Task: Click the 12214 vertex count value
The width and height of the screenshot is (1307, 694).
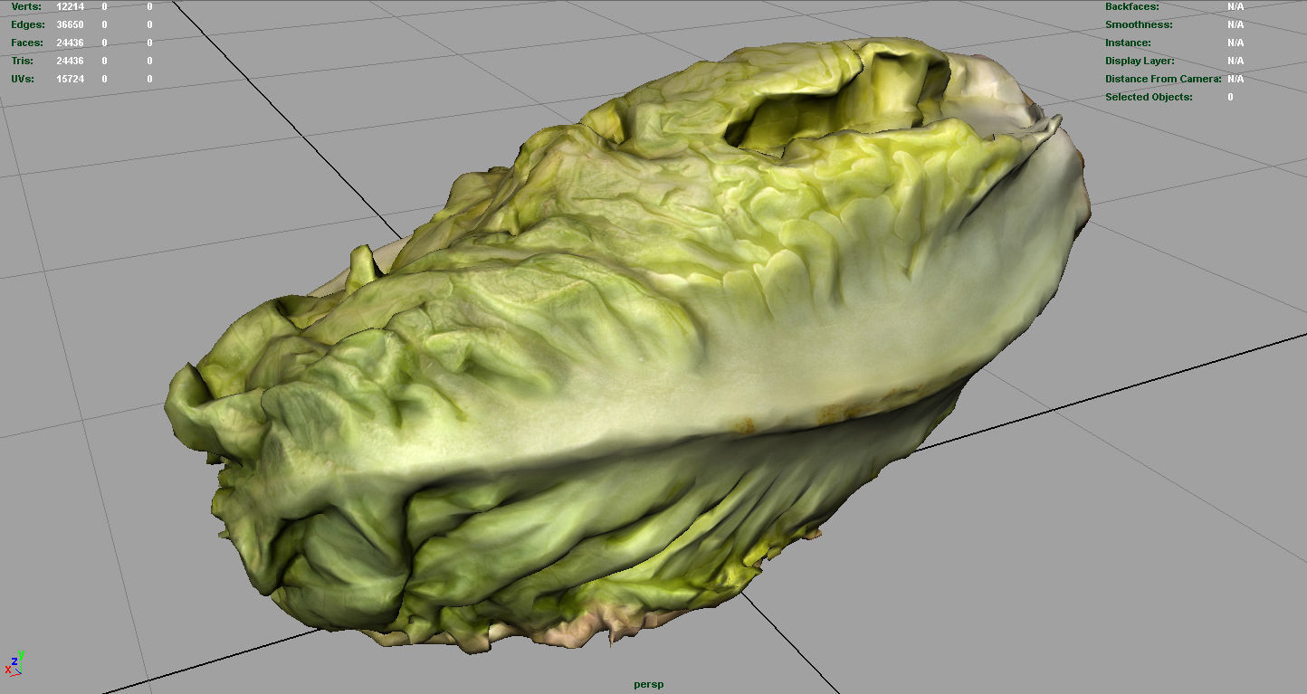Action: coord(70,6)
